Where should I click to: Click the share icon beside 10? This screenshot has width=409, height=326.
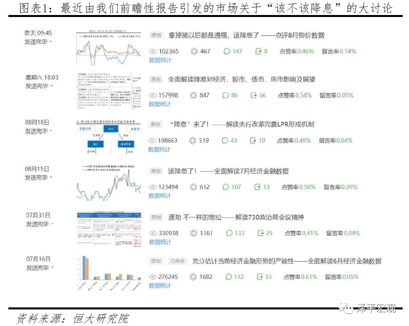click(253, 141)
